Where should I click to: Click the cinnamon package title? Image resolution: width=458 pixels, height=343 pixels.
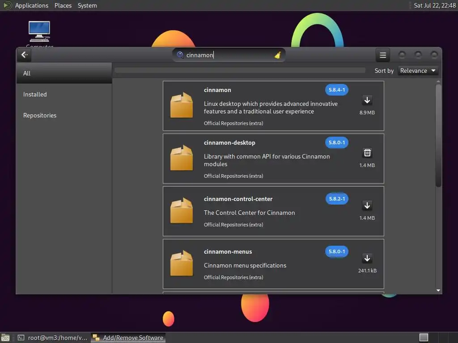click(217, 90)
